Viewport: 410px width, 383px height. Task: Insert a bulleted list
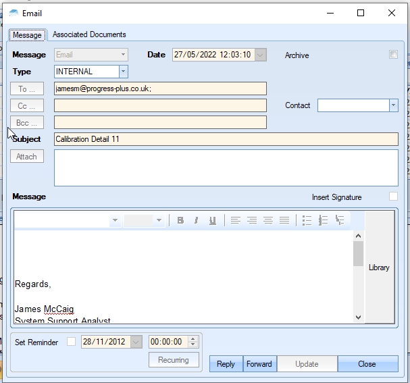tap(307, 220)
